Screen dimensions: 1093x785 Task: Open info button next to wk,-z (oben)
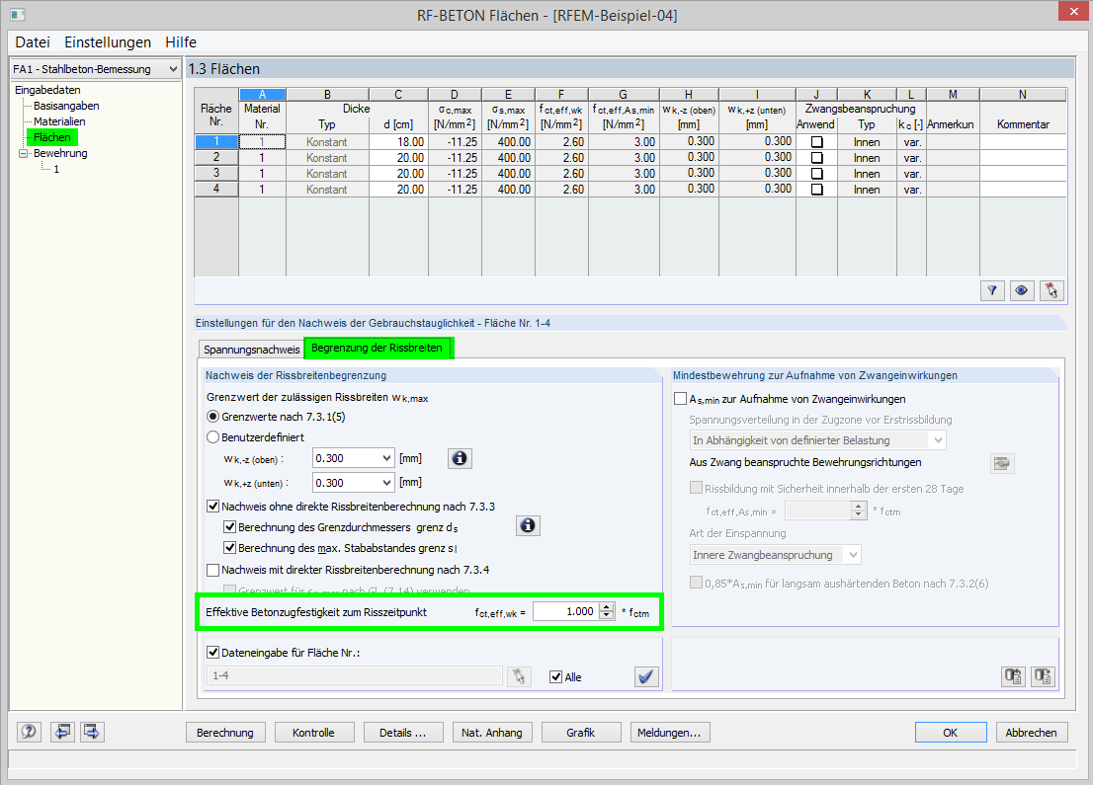pyautogui.click(x=460, y=458)
